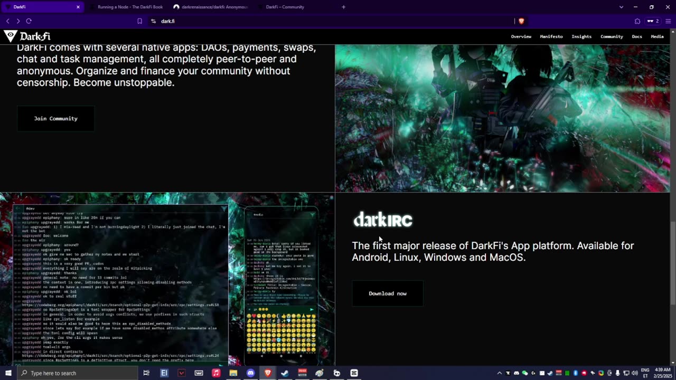Click the Brave browser taskbar icon
The width and height of the screenshot is (676, 380).
click(x=268, y=373)
